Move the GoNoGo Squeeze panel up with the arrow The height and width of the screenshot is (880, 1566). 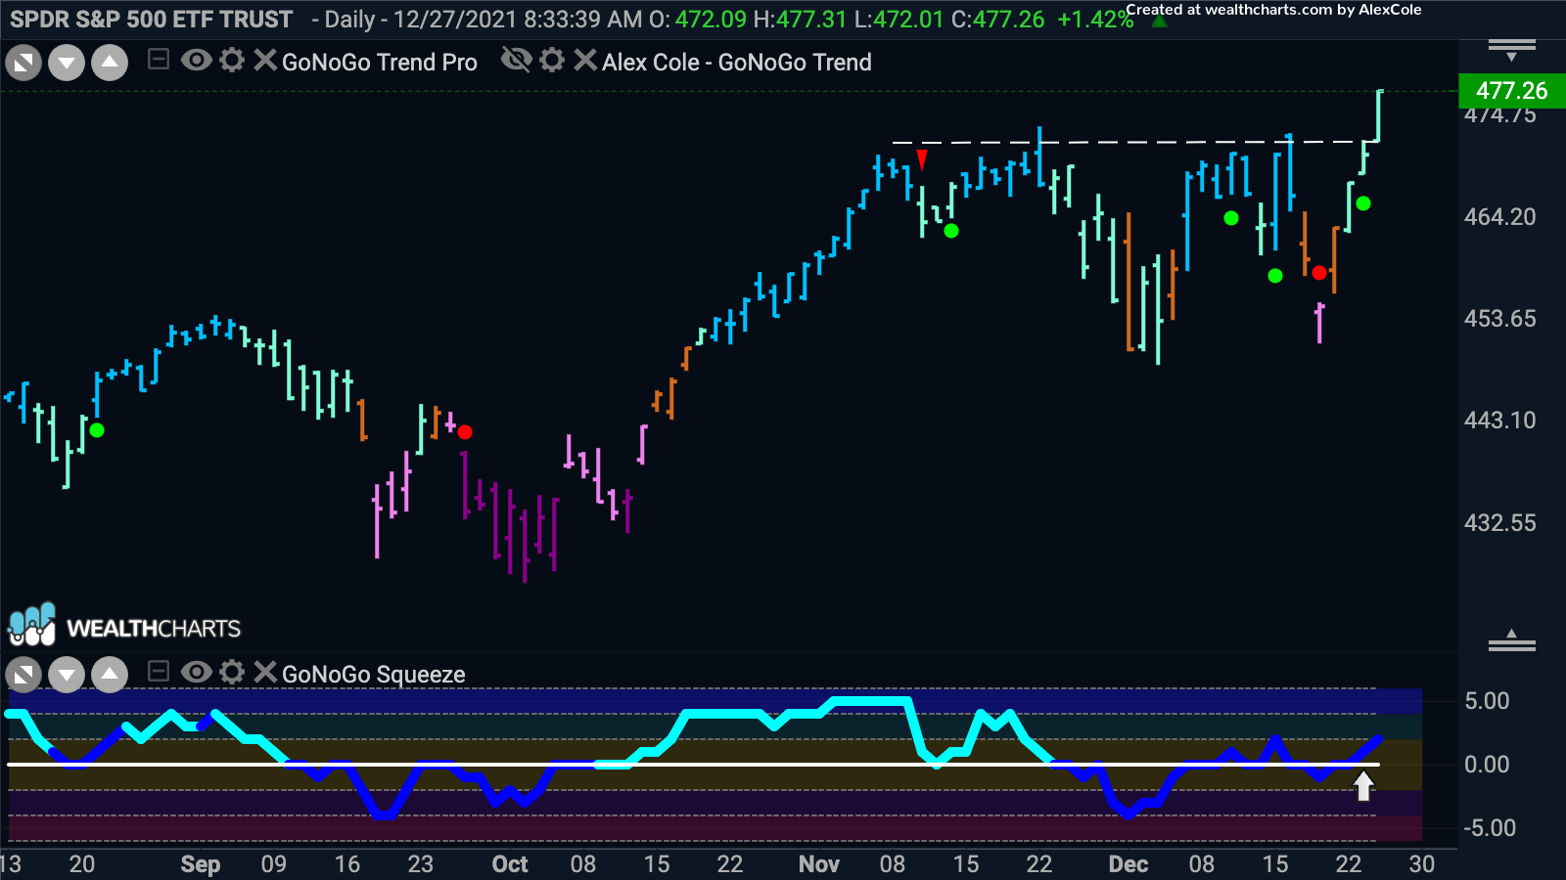pyautogui.click(x=110, y=675)
